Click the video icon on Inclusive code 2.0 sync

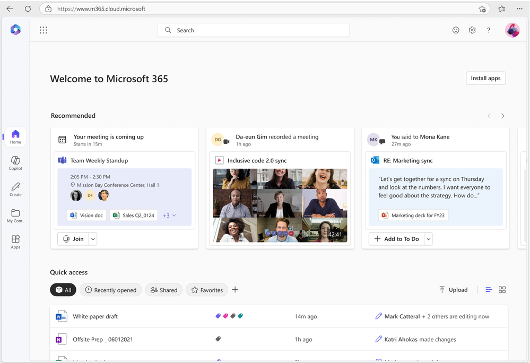click(x=219, y=160)
